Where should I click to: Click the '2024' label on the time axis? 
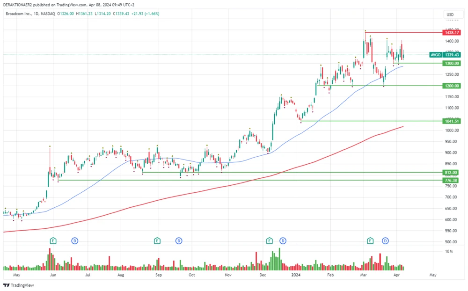(x=296, y=275)
